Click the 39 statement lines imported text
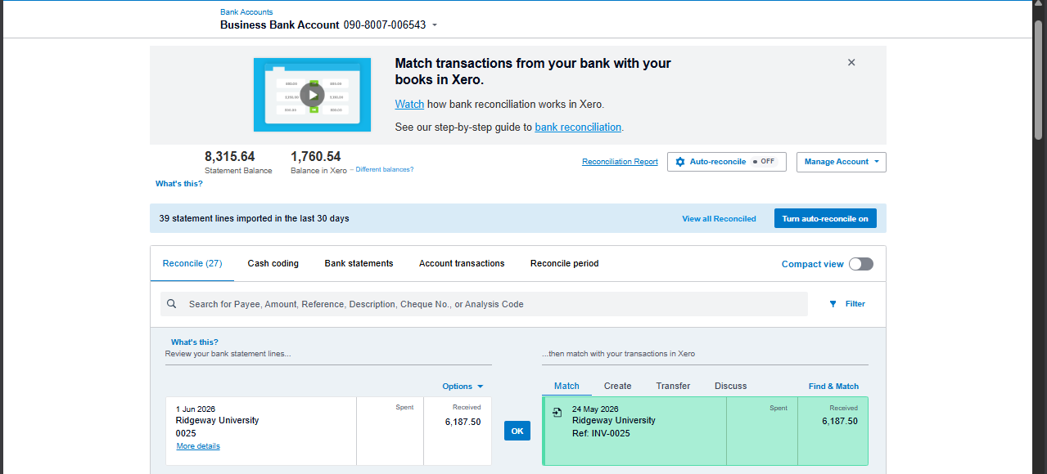Viewport: 1047px width, 474px height. coord(254,219)
